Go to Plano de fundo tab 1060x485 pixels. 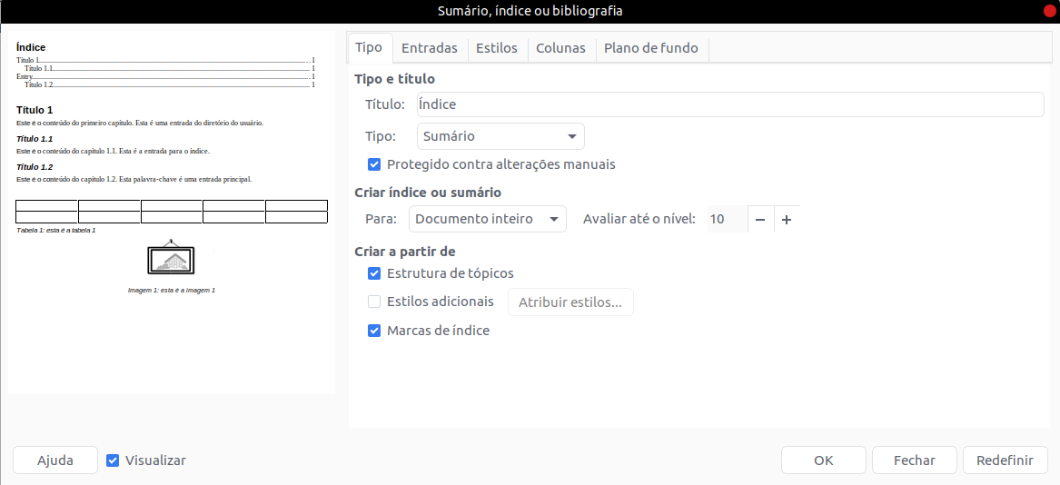tap(651, 48)
